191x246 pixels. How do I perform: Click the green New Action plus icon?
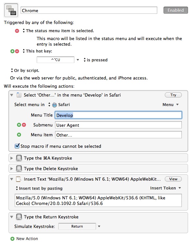[12, 239]
